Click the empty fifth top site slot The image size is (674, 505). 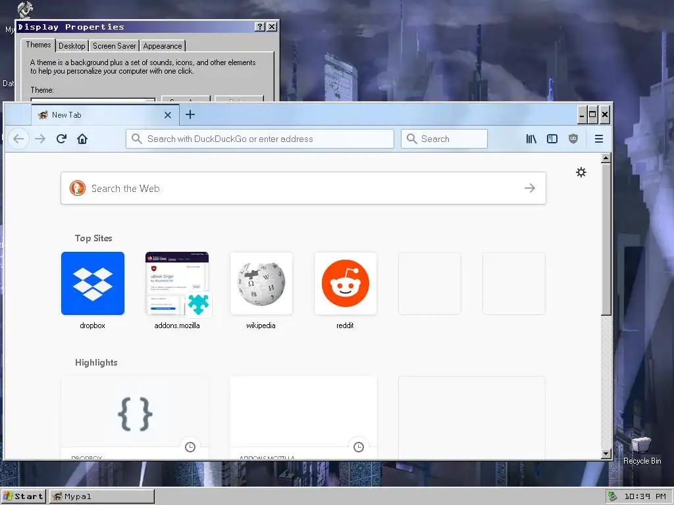click(x=429, y=283)
